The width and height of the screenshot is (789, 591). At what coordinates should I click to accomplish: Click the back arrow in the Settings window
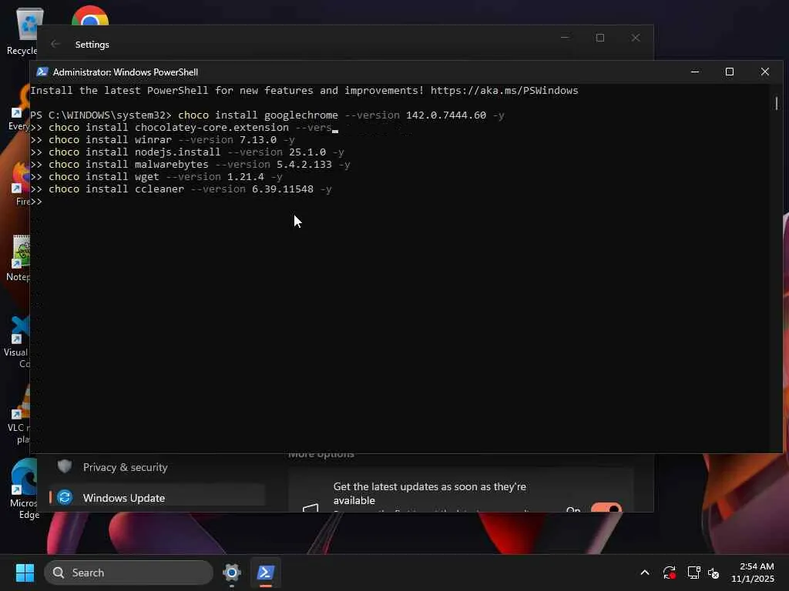(55, 44)
